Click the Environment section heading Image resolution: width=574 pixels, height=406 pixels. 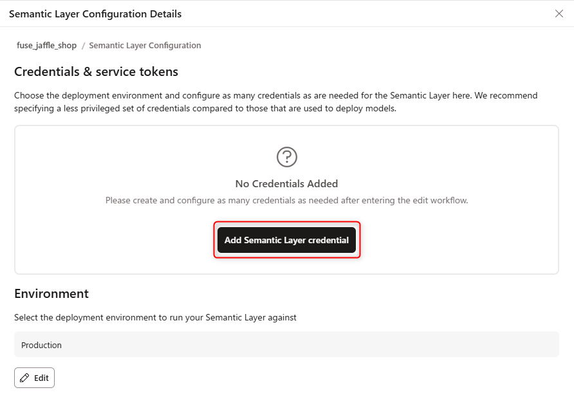tap(51, 293)
